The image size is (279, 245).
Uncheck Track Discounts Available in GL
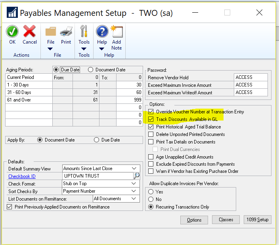(151, 119)
